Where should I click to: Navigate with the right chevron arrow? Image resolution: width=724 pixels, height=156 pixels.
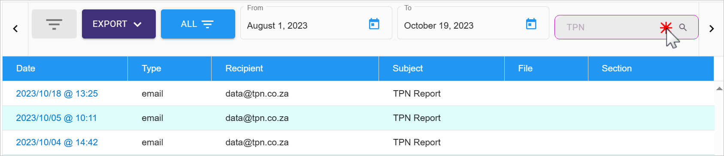point(712,29)
